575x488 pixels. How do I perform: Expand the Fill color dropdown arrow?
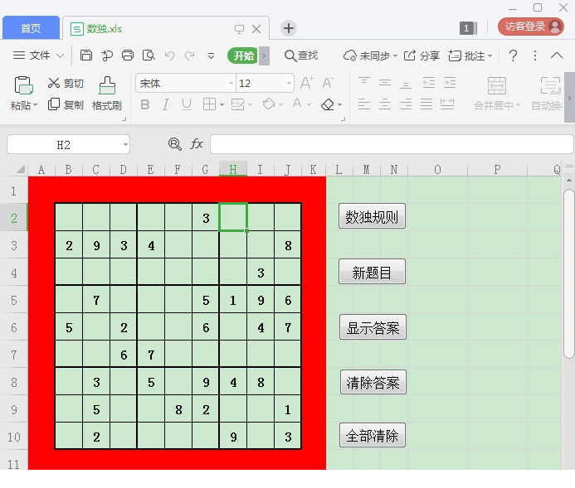coord(281,105)
